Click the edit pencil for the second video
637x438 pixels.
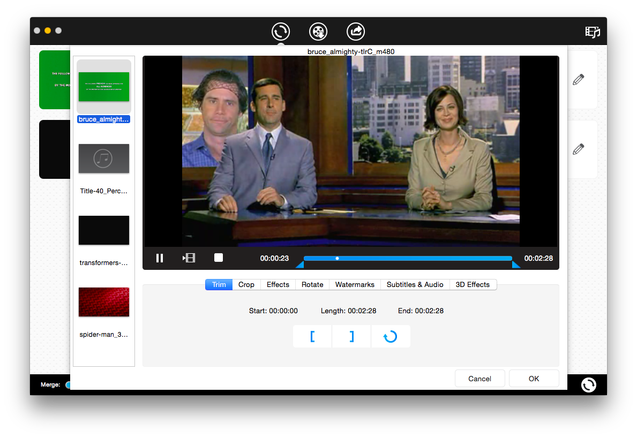click(x=579, y=149)
